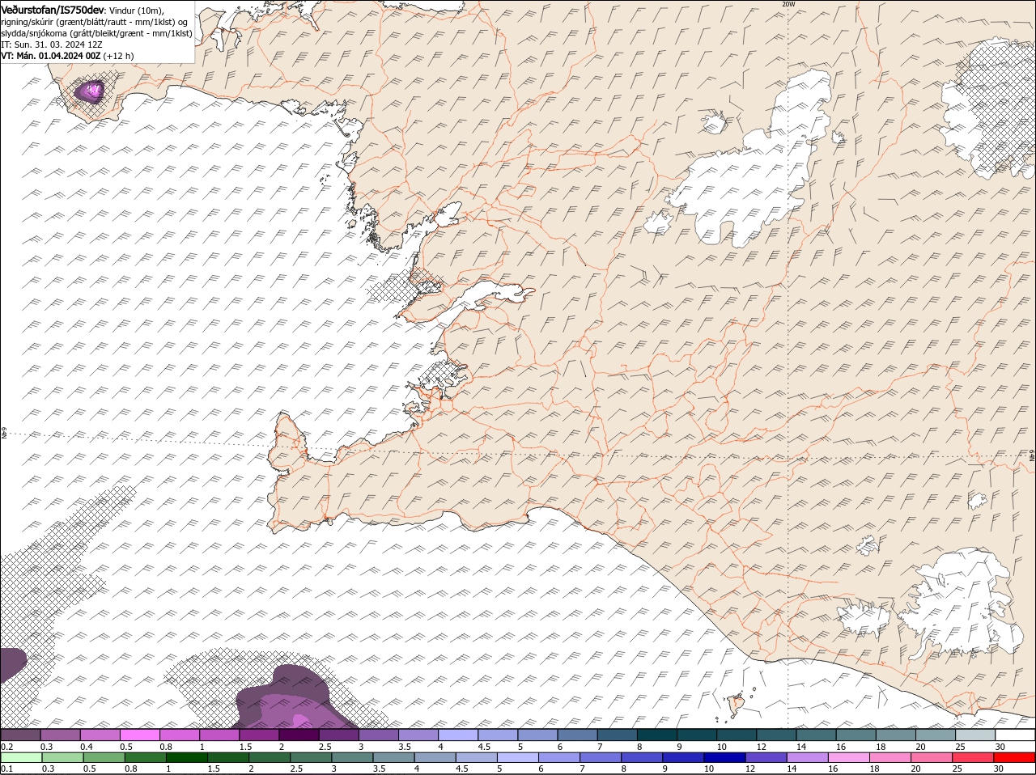The image size is (1036, 775).
Task: Click the '0.1' label in lower legend
Action: coord(6,769)
